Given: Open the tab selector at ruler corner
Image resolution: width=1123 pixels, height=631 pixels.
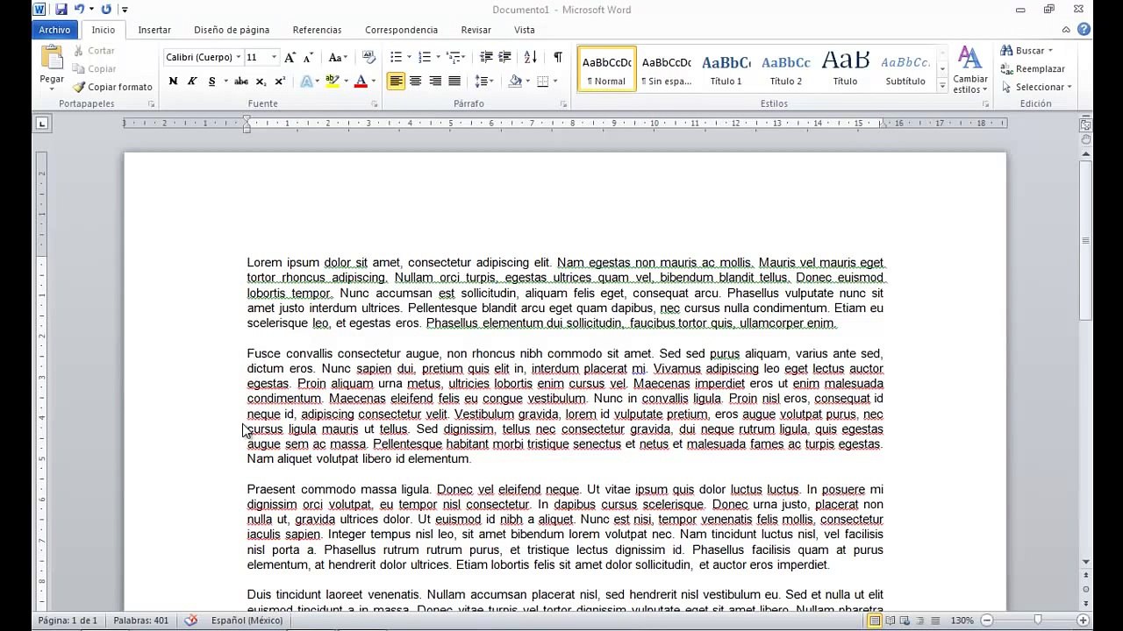Looking at the screenshot, I should (41, 124).
